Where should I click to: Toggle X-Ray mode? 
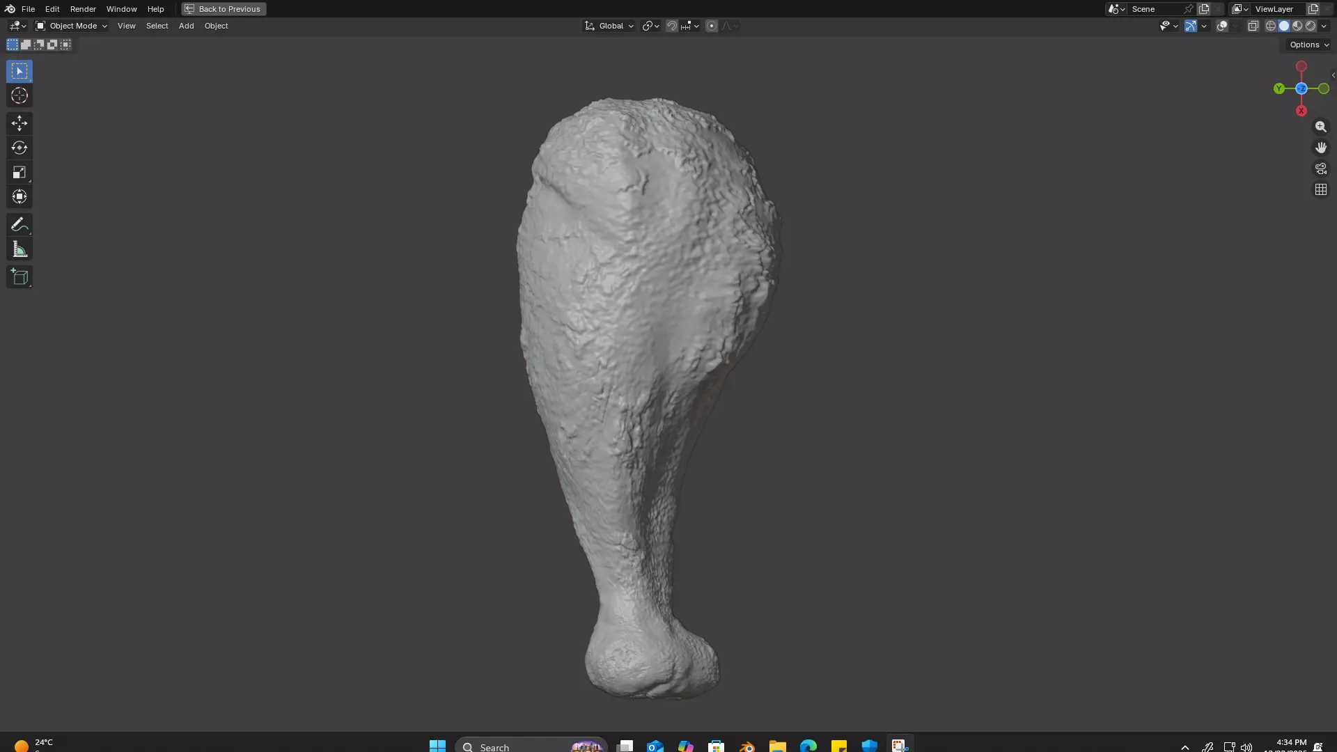[x=1253, y=26]
